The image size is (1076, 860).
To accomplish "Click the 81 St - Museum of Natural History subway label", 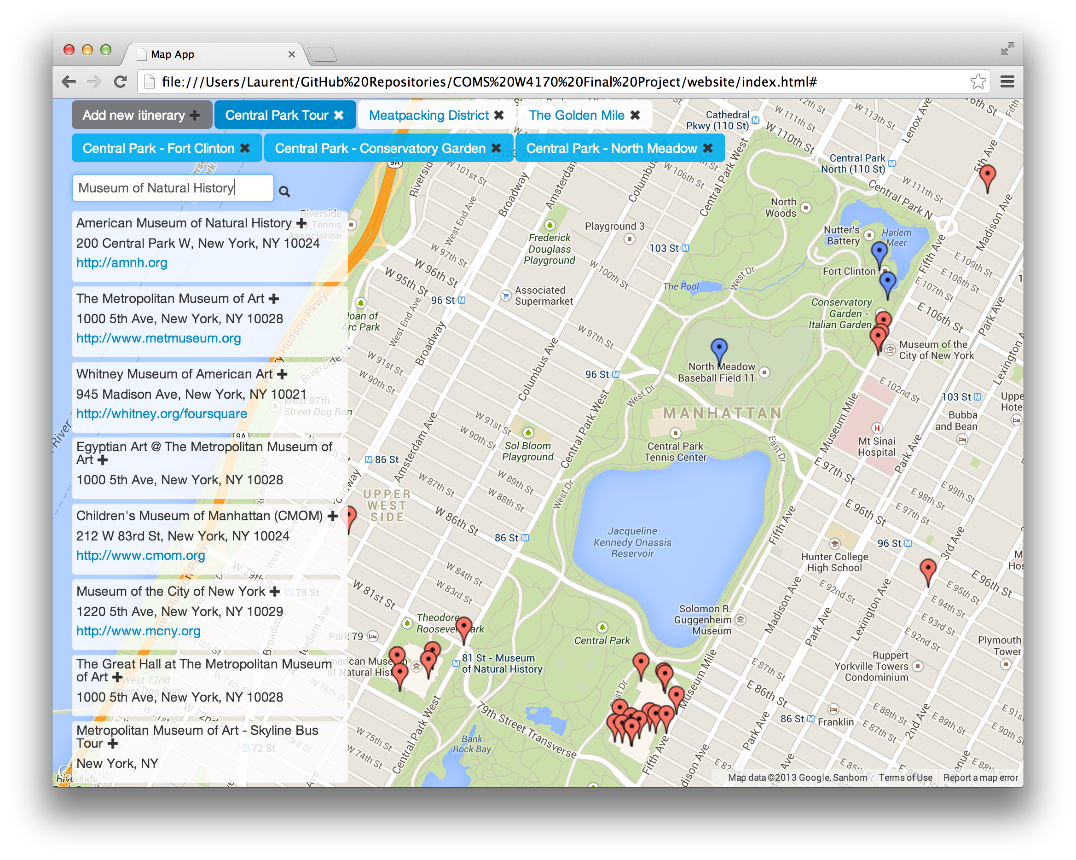I will point(502,663).
